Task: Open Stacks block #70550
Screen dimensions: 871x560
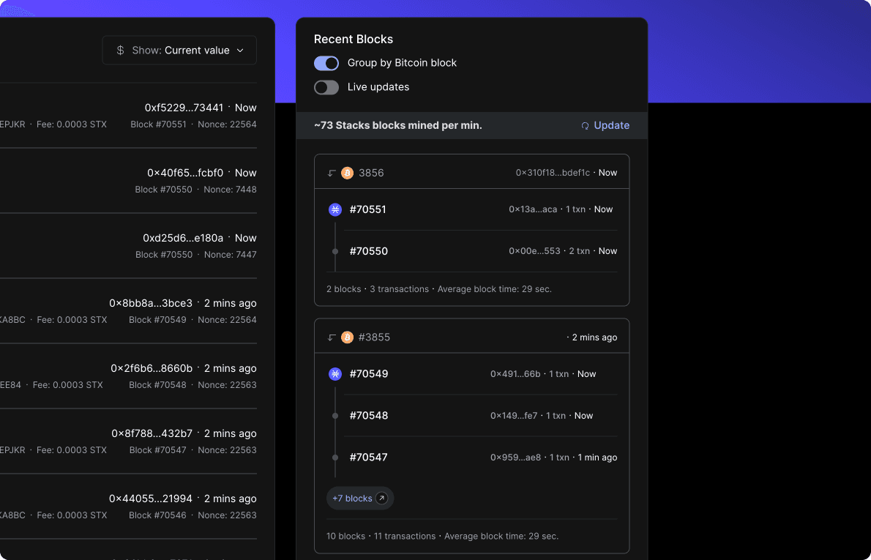Action: (369, 251)
